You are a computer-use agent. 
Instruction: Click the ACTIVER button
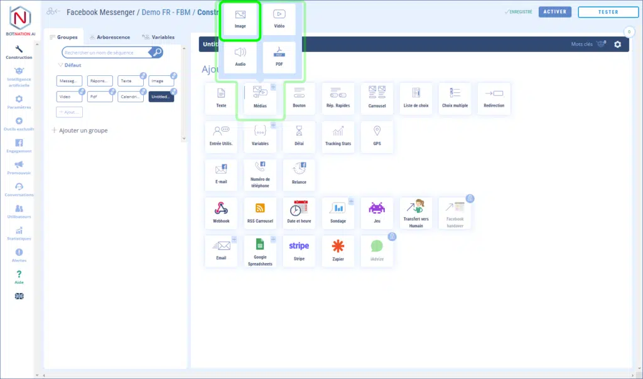(x=554, y=12)
